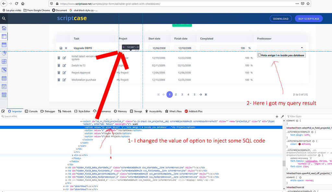
Task: Edit the Switch to T3 task
Action: coord(65,65)
